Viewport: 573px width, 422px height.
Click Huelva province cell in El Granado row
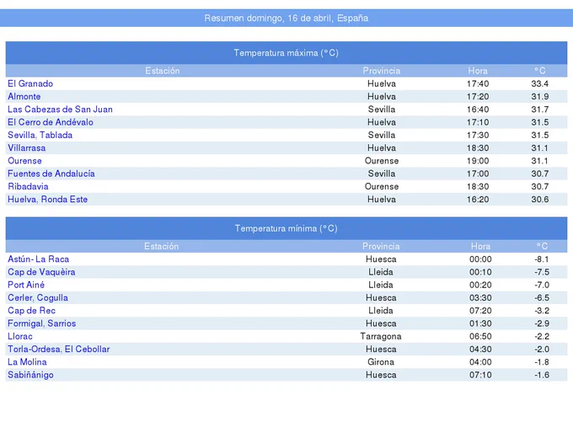point(382,83)
